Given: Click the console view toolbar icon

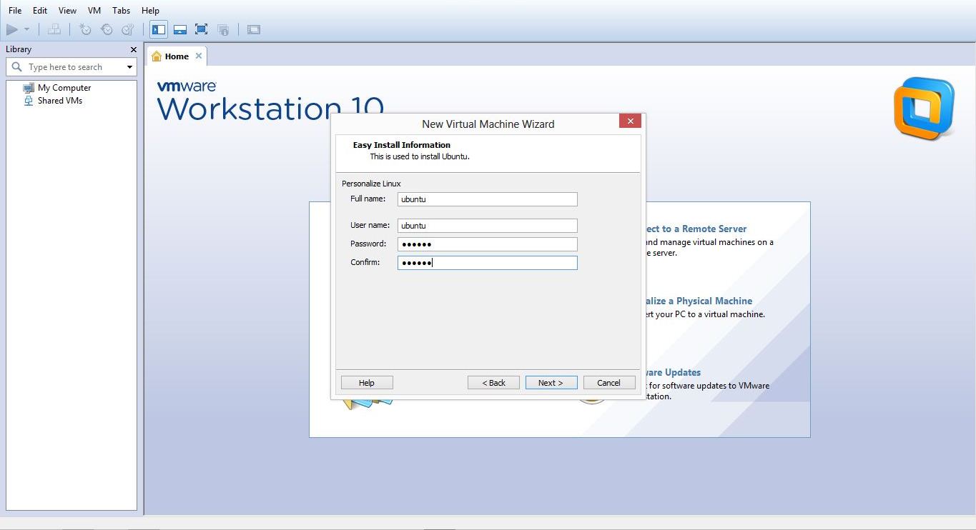Looking at the screenshot, I should [x=254, y=29].
